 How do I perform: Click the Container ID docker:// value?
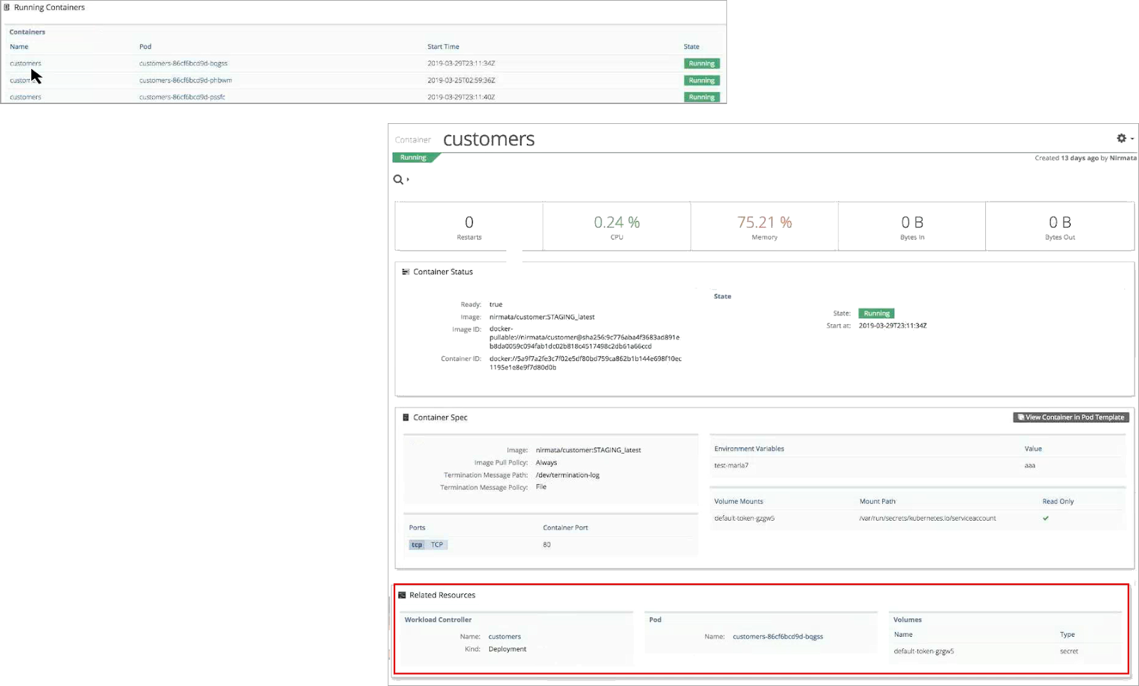click(585, 363)
